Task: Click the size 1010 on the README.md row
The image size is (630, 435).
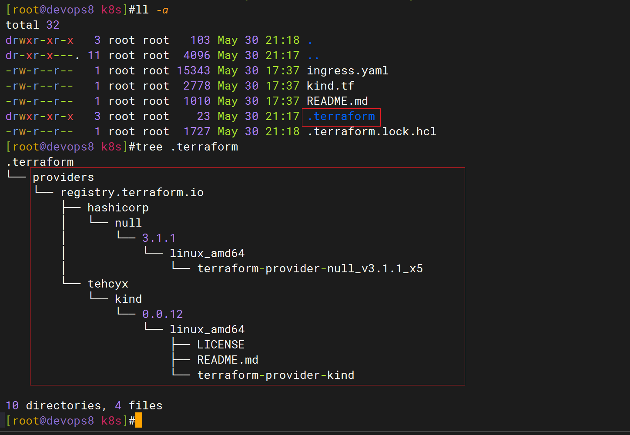Action: pyautogui.click(x=197, y=101)
